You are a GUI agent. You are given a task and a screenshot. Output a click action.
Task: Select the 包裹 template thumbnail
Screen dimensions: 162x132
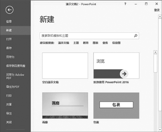tap(116, 105)
